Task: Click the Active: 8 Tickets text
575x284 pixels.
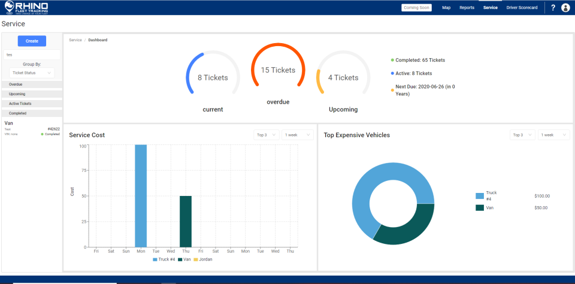Action: click(x=414, y=73)
